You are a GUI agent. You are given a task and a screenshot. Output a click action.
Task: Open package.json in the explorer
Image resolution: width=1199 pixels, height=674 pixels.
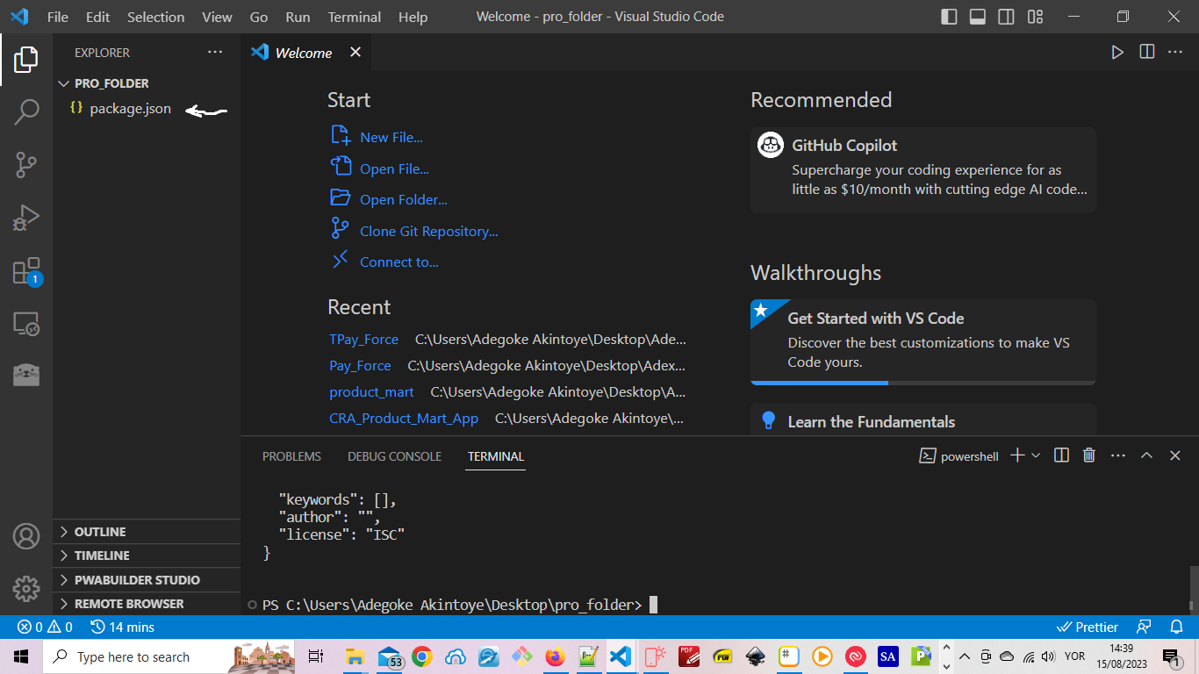tap(130, 109)
